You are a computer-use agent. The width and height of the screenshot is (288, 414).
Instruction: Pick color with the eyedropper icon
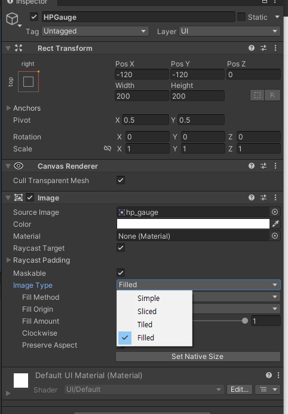275,224
